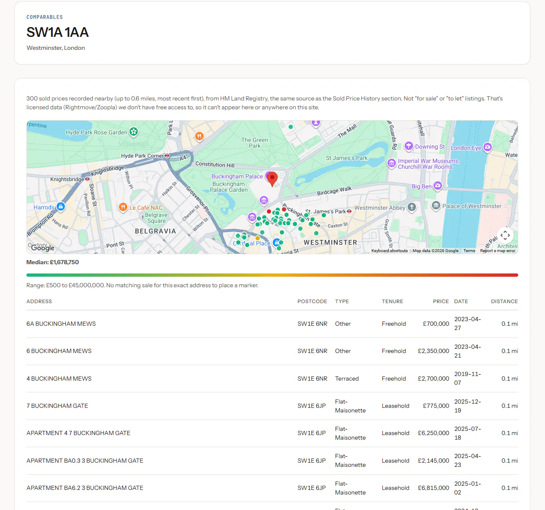The width and height of the screenshot is (545, 510).
Task: Click the TENURE column header
Action: pyautogui.click(x=393, y=301)
